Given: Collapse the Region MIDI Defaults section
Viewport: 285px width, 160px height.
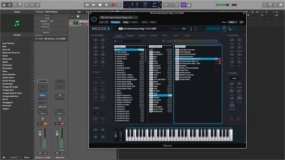Looking at the screenshot, I should click(37, 12).
